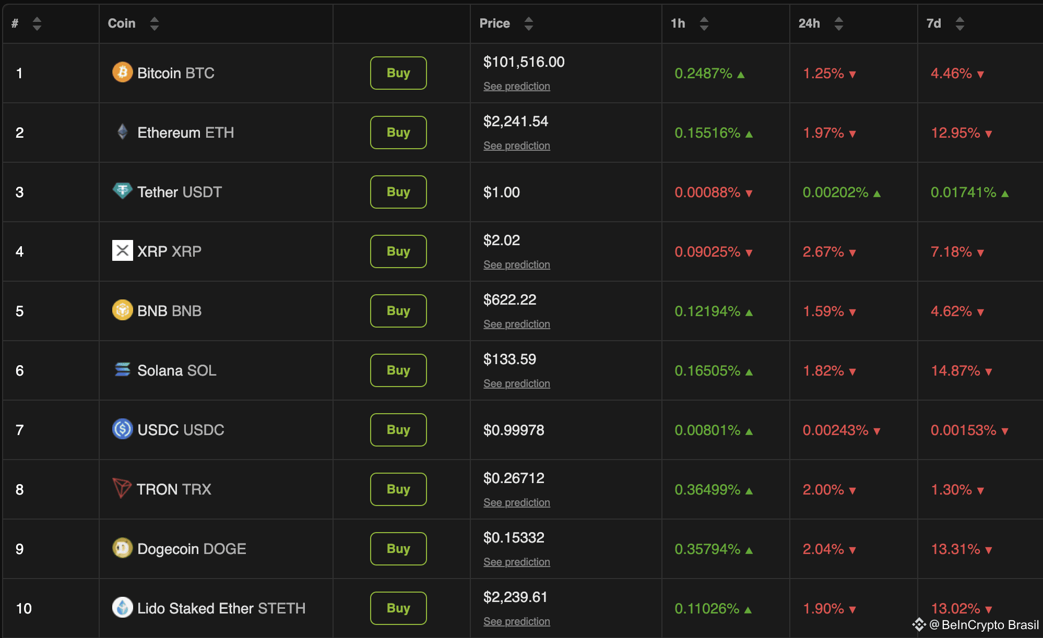Click the 0.00153% USDC 7d change
Screen dimensions: 1043x638
pyautogui.click(x=969, y=430)
